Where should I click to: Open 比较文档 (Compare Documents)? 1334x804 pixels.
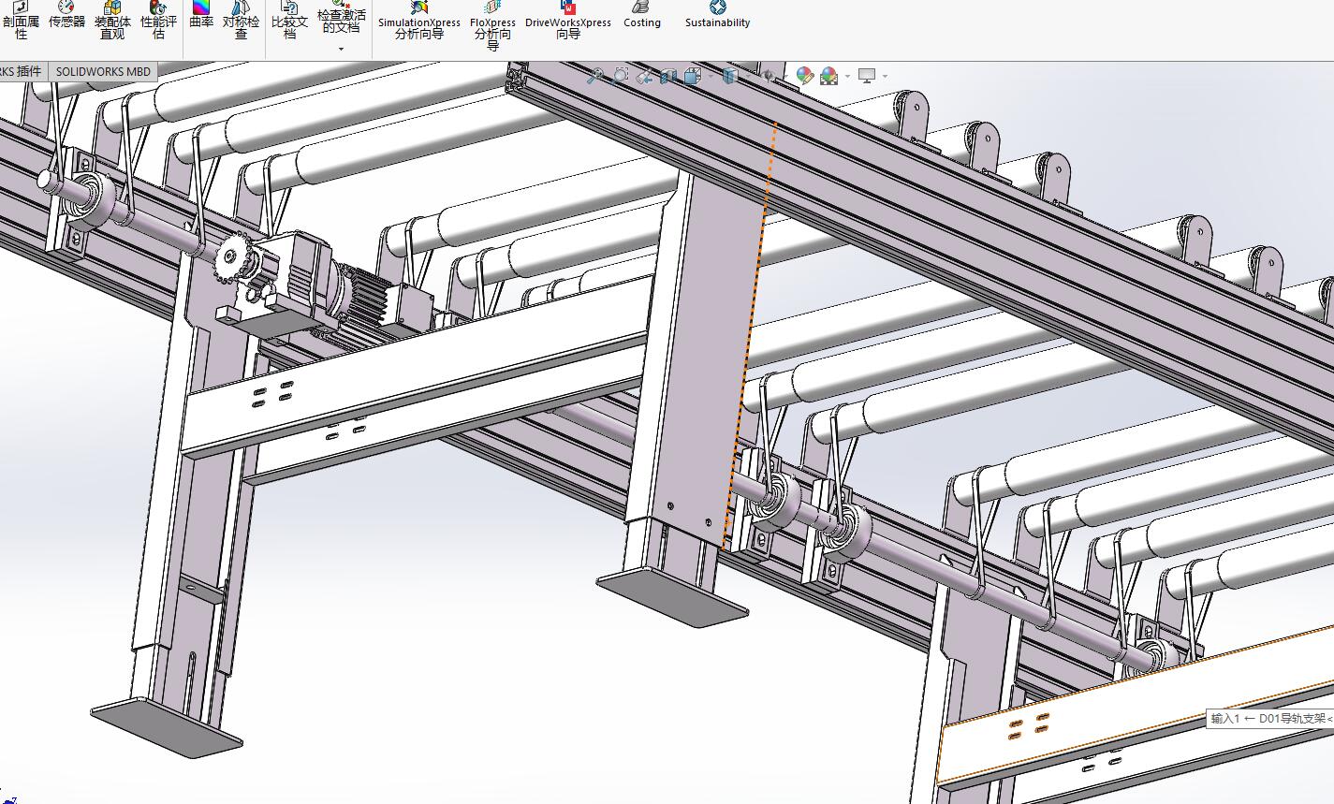coord(289,21)
